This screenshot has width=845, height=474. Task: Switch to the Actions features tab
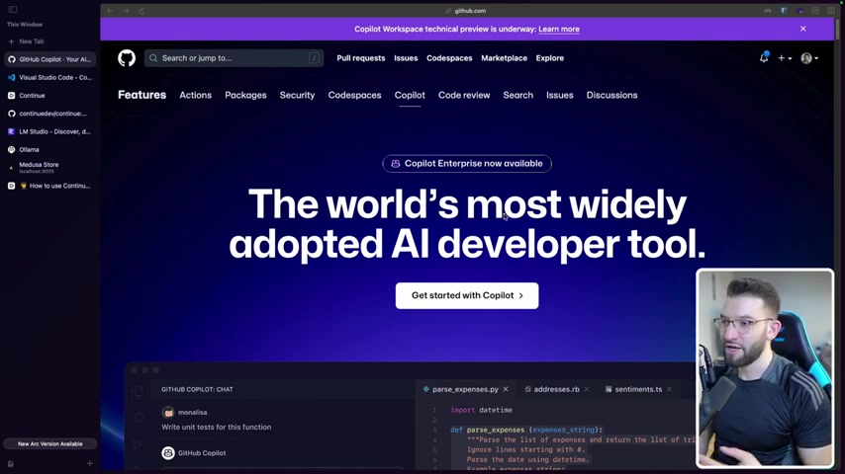coord(195,95)
